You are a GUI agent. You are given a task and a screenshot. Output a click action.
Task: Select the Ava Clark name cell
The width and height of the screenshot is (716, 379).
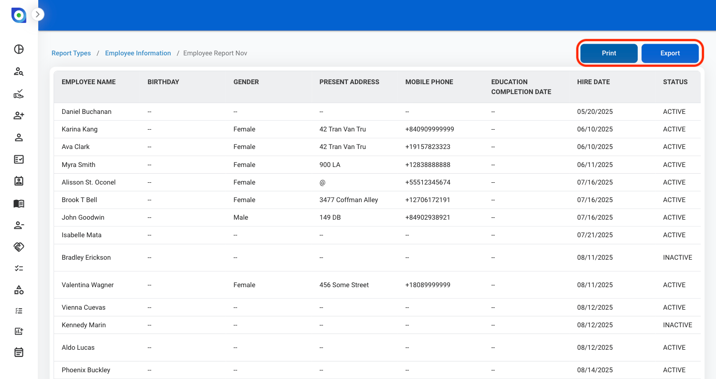click(x=76, y=147)
